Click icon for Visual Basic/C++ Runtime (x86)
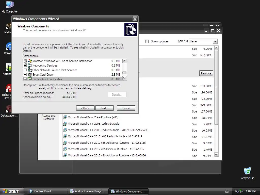This screenshot has height=195, width=260. tap(65, 117)
